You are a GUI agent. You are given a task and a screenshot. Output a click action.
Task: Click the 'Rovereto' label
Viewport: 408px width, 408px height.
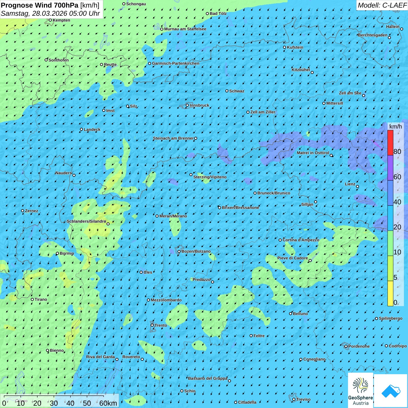click(x=131, y=357)
